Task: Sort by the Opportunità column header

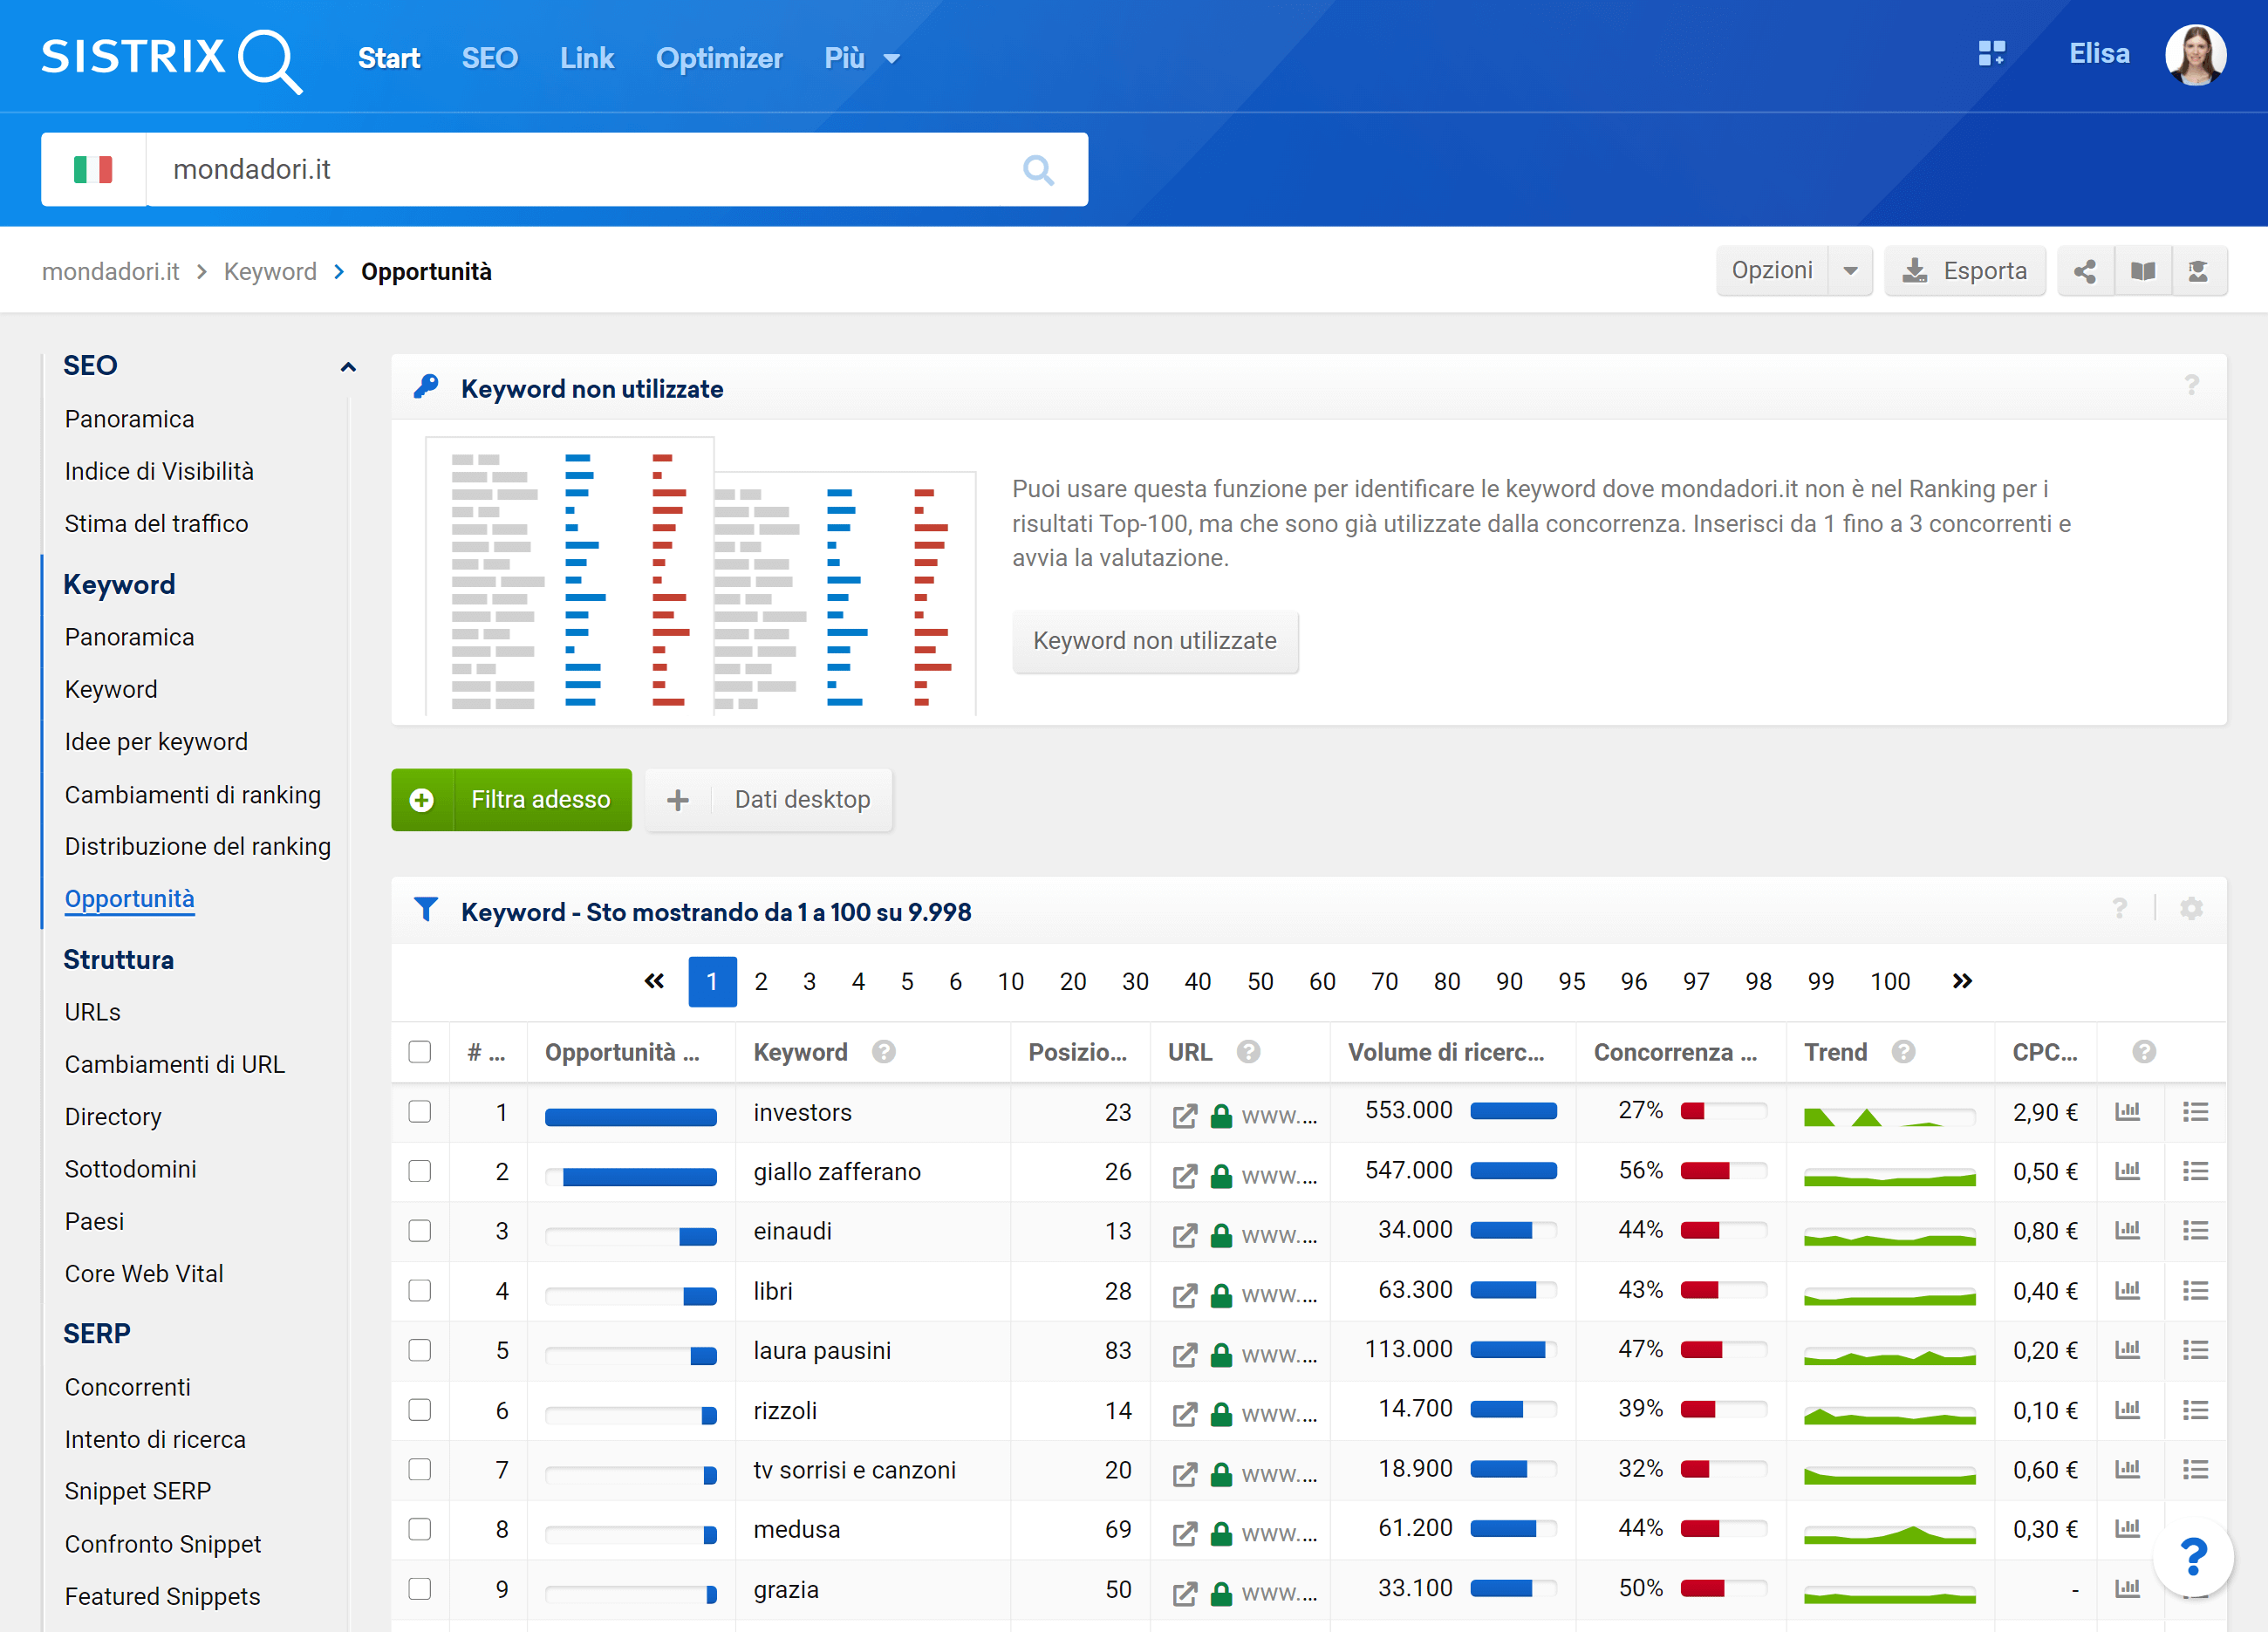Action: click(622, 1052)
